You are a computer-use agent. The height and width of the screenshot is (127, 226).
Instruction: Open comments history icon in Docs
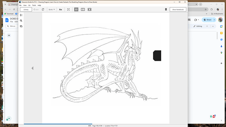(x=189, y=20)
